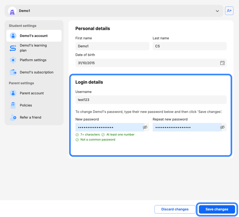Click the password change instruction text
The height and width of the screenshot is (217, 239).
point(149,112)
